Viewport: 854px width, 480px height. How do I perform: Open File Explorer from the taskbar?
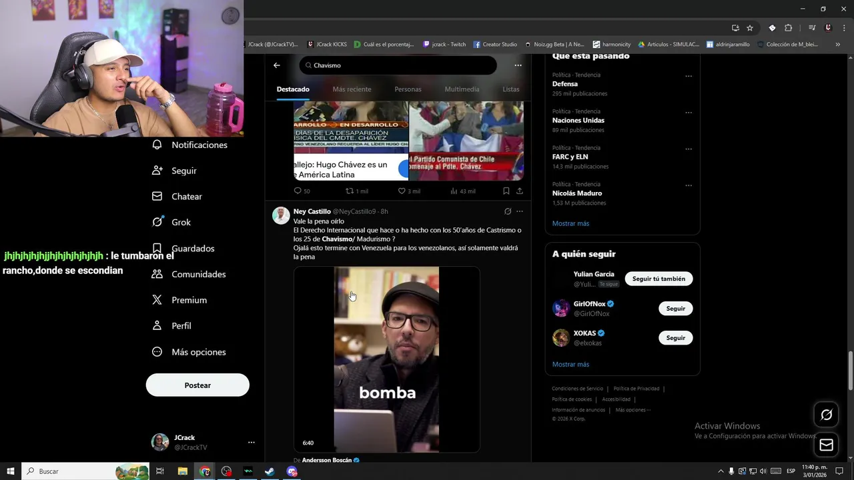(182, 471)
